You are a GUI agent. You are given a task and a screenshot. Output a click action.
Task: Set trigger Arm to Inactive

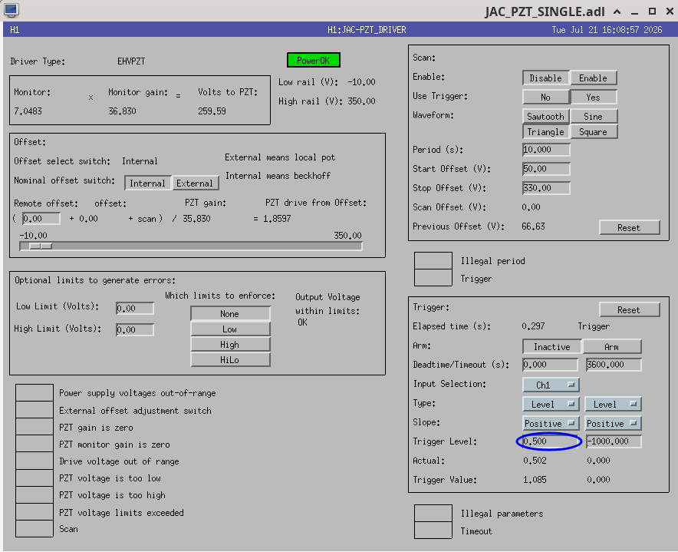click(x=551, y=347)
